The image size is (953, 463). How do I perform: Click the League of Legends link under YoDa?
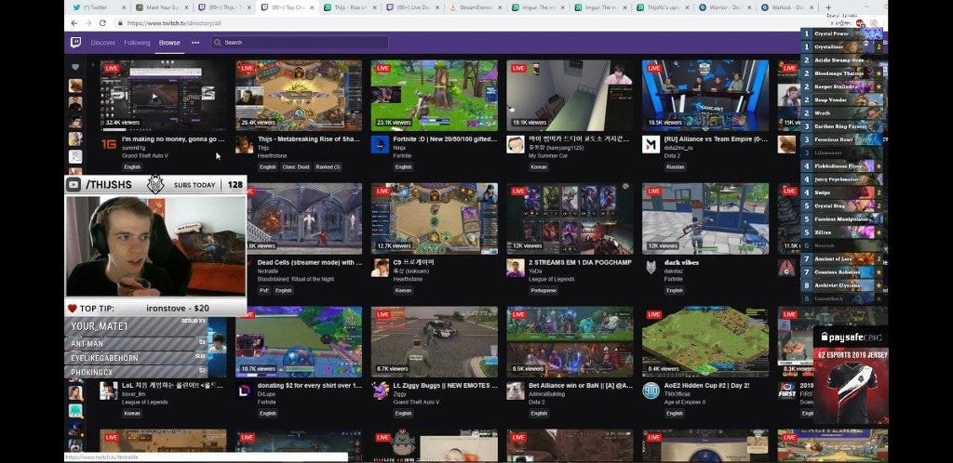(x=551, y=279)
